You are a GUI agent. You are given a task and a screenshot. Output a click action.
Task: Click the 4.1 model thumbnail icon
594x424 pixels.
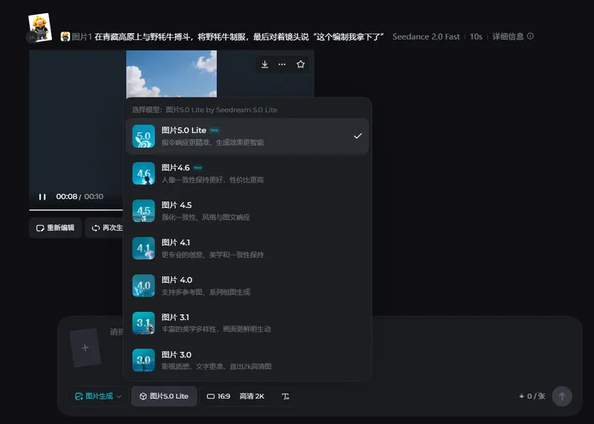[143, 248]
